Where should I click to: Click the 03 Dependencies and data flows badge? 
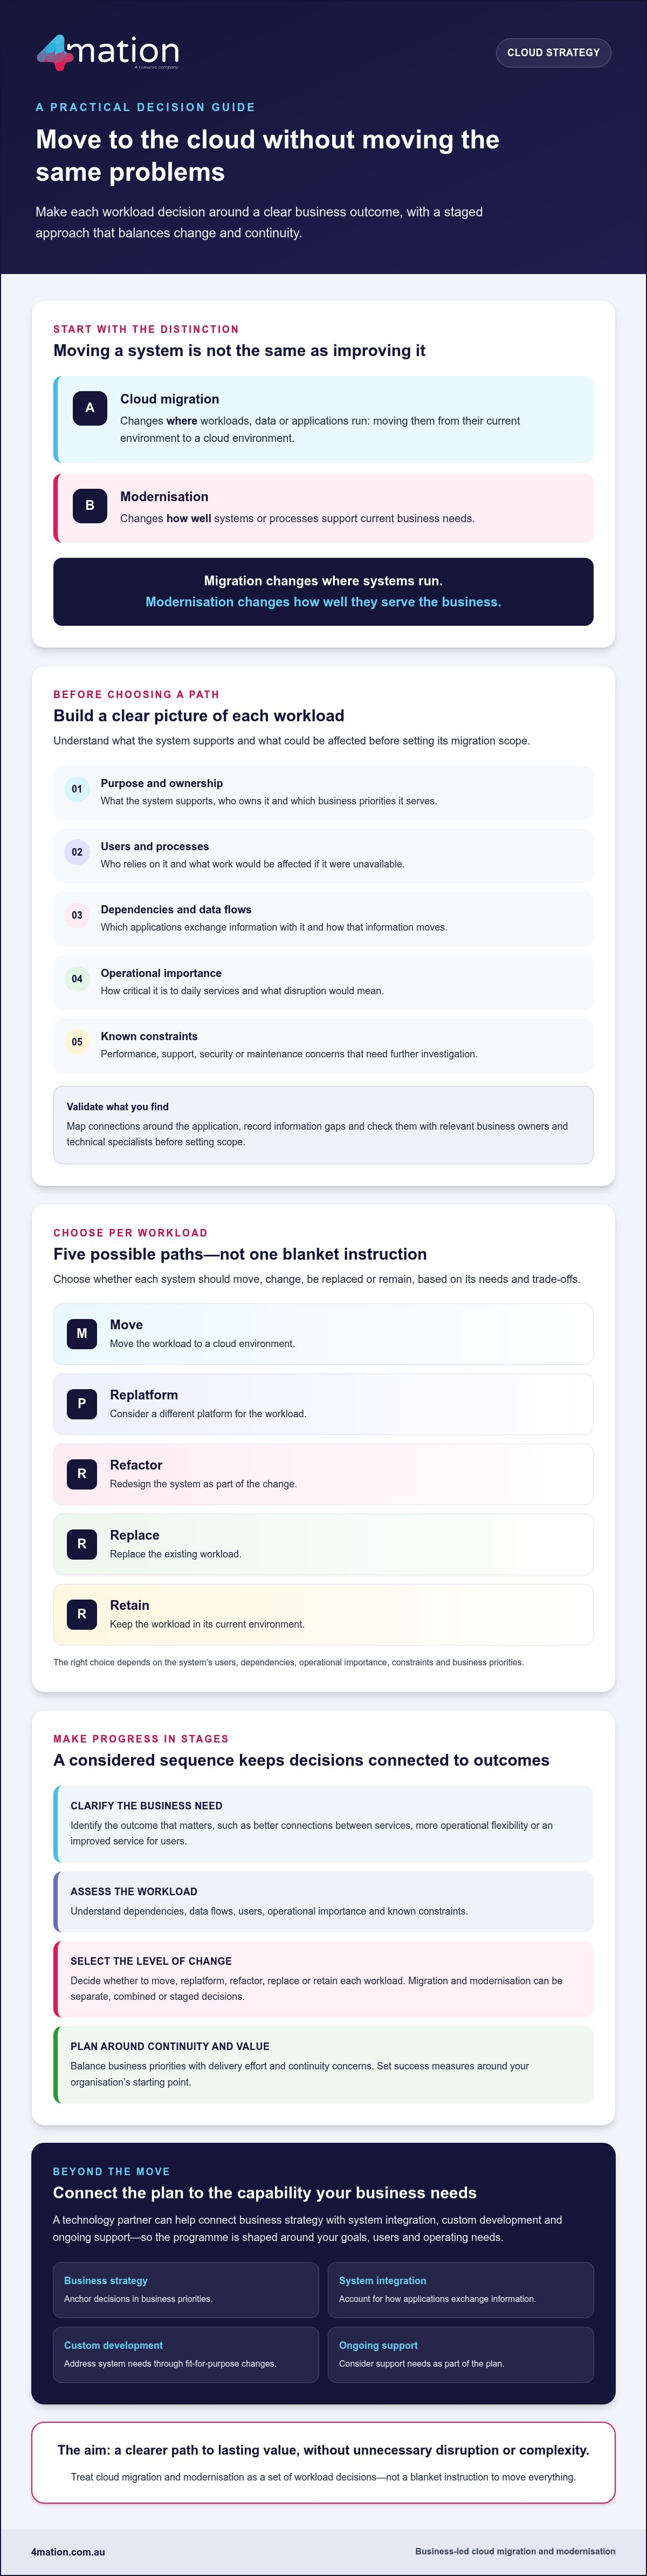[x=77, y=915]
